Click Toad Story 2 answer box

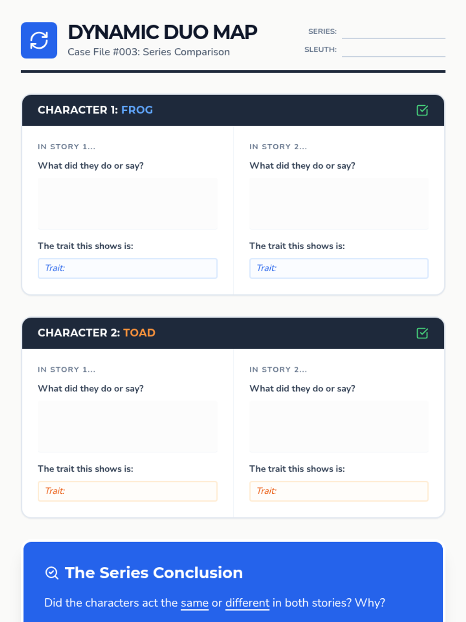[339, 426]
